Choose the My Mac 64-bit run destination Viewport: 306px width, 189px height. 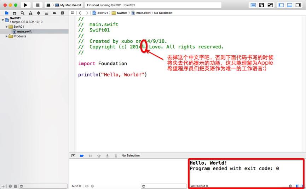(x=68, y=5)
